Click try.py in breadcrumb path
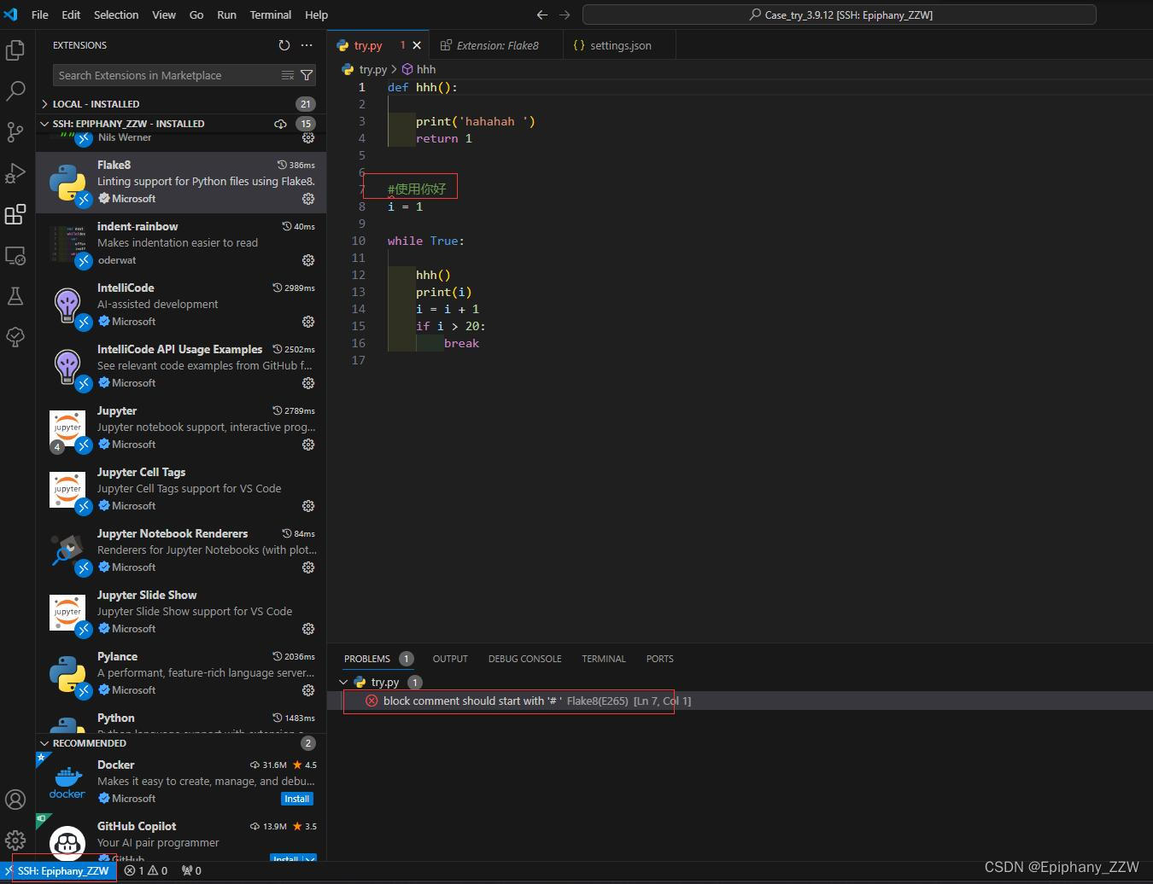This screenshot has height=884, width=1153. click(x=365, y=69)
